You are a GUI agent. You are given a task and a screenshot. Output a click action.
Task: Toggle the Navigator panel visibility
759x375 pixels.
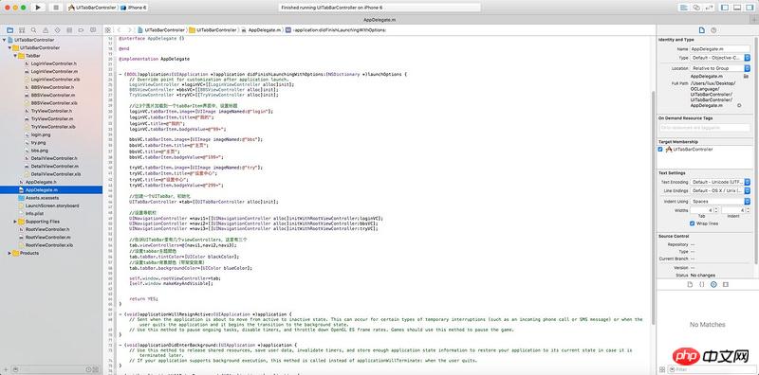(x=725, y=8)
